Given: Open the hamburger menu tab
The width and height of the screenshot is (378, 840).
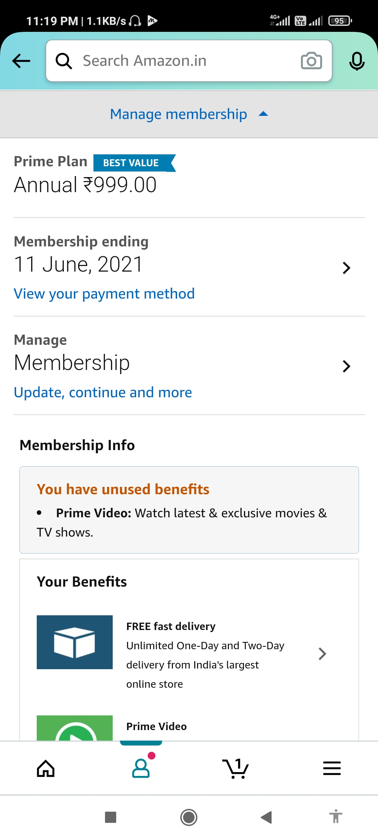Looking at the screenshot, I should (x=331, y=769).
